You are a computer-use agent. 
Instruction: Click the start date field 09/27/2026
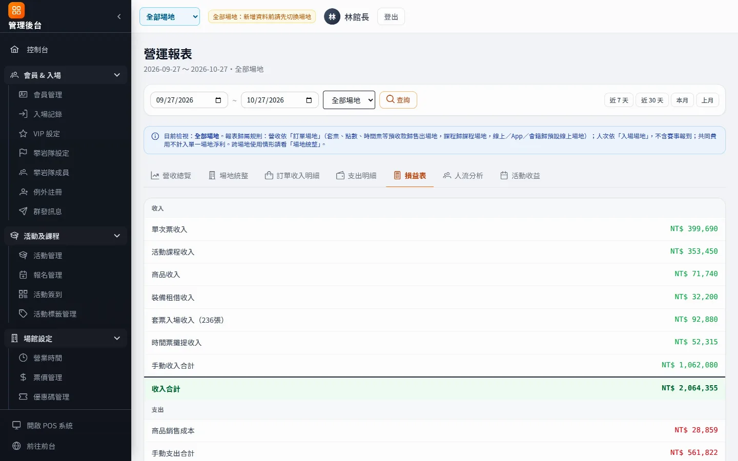pos(189,100)
